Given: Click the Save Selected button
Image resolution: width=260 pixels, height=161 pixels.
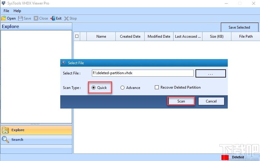Looking at the screenshot, I should (x=239, y=27).
